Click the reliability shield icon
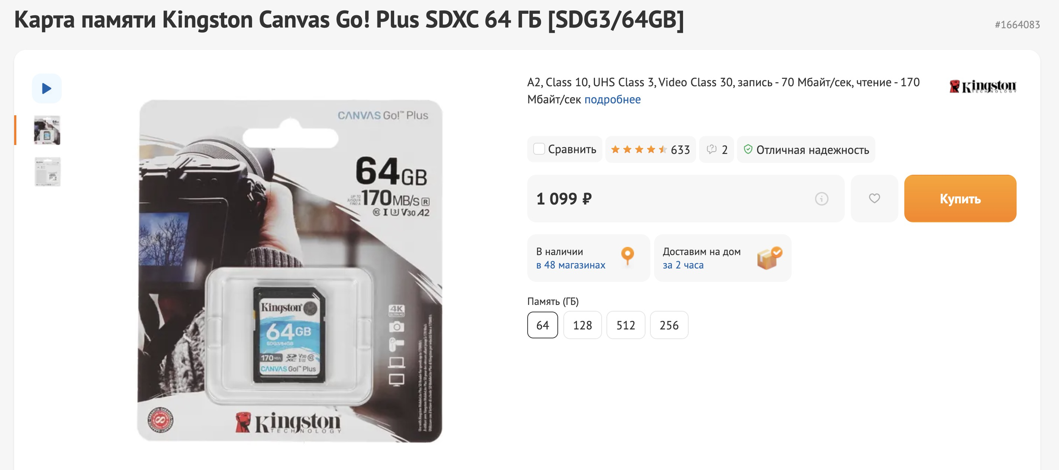This screenshot has width=1059, height=470. coord(748,149)
